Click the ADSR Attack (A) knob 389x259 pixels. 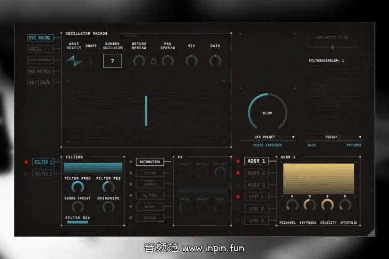(292, 205)
